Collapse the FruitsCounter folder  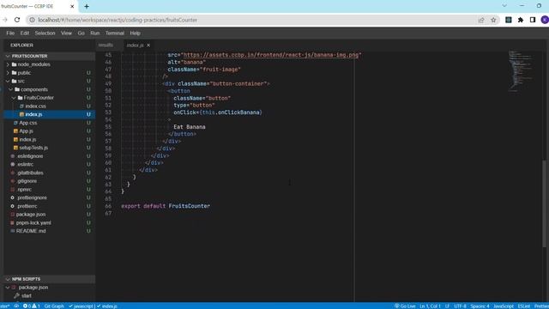pyautogui.click(x=49, y=98)
